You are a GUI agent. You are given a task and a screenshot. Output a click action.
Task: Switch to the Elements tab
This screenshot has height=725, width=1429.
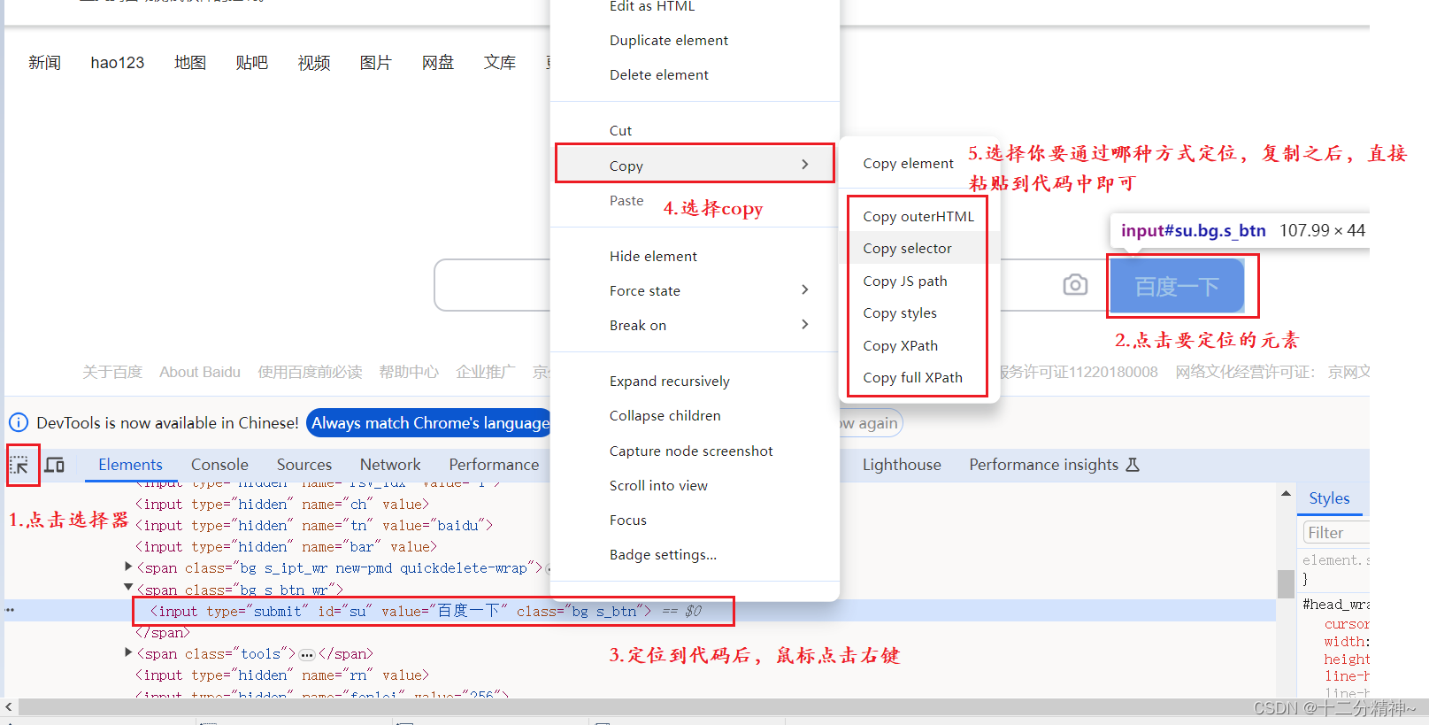point(130,465)
